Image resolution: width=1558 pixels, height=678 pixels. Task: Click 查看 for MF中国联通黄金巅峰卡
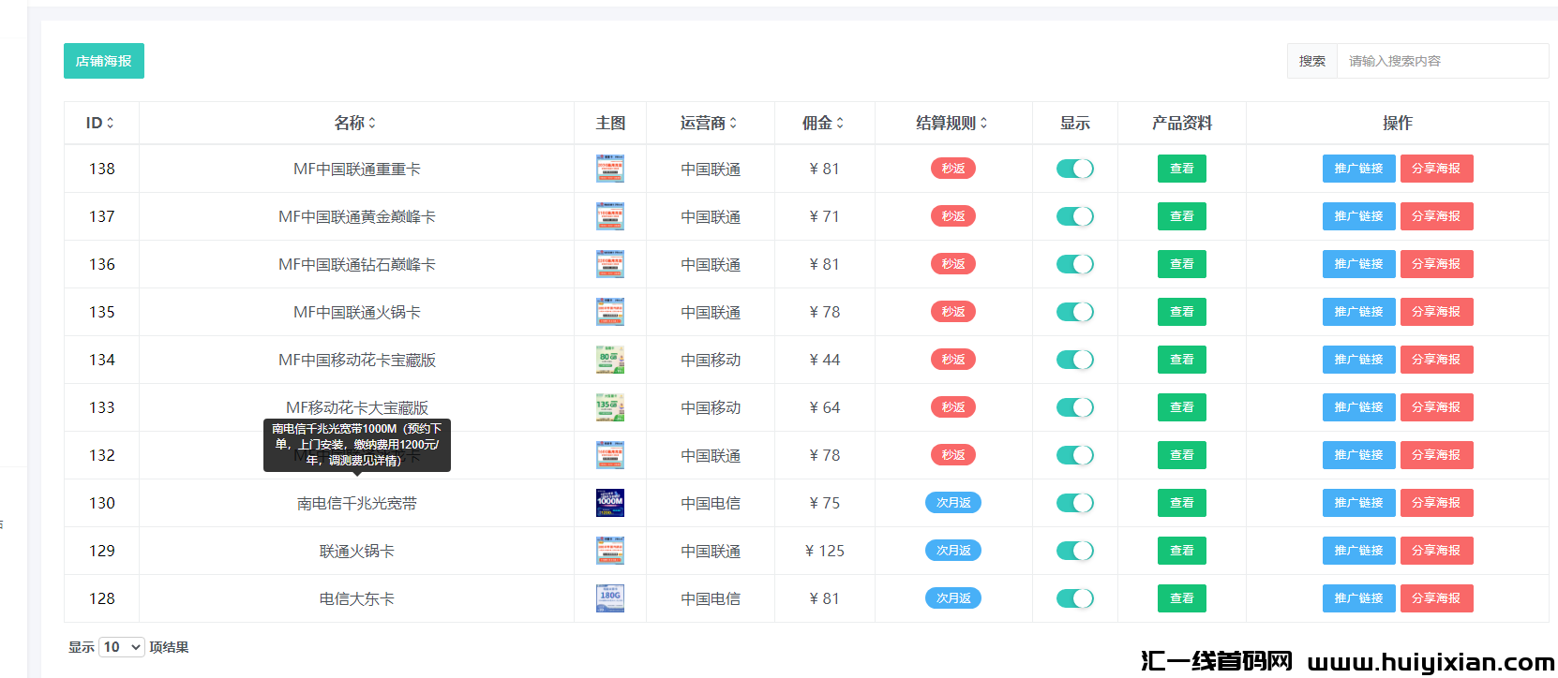(1181, 216)
